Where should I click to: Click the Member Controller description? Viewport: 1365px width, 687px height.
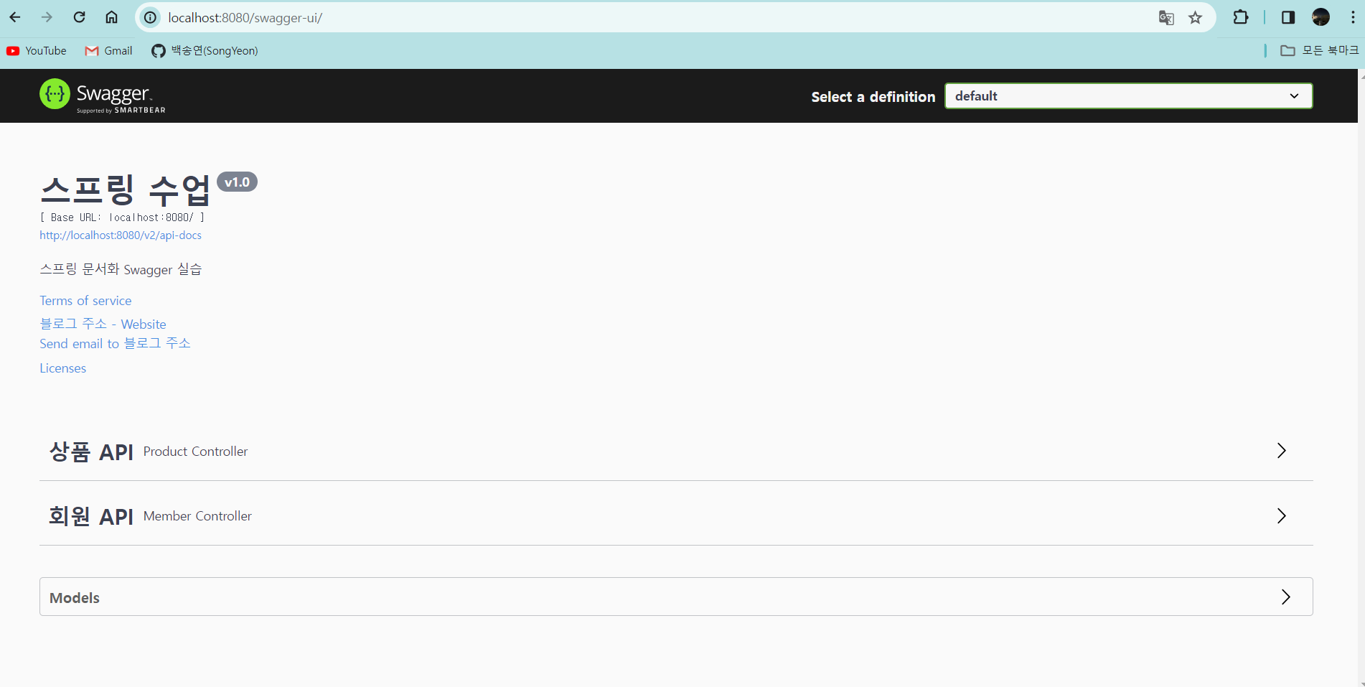pos(197,516)
